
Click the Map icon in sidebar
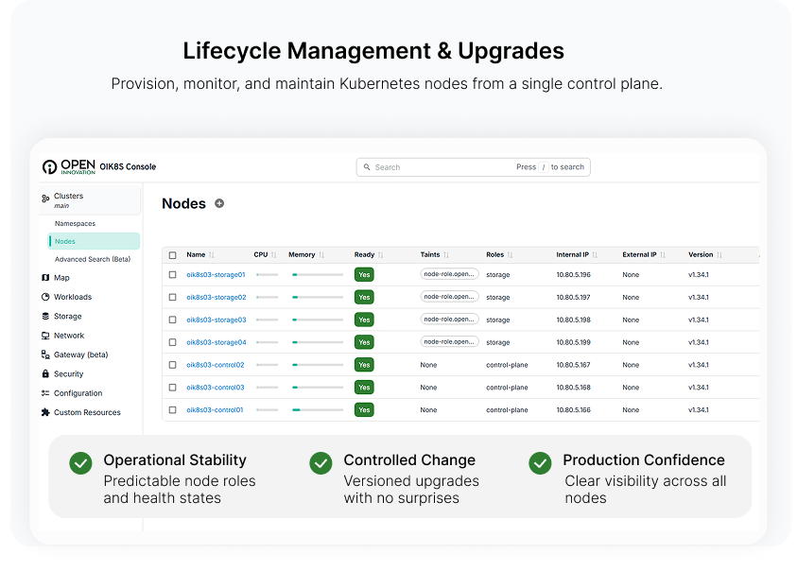pos(45,278)
